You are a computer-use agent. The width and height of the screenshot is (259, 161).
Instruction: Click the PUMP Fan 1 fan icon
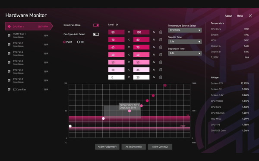coord(9,35)
